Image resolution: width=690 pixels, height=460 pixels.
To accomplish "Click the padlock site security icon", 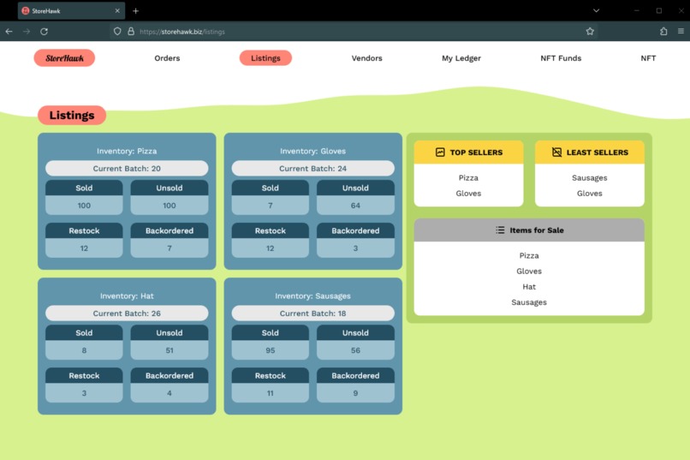I will click(x=131, y=31).
